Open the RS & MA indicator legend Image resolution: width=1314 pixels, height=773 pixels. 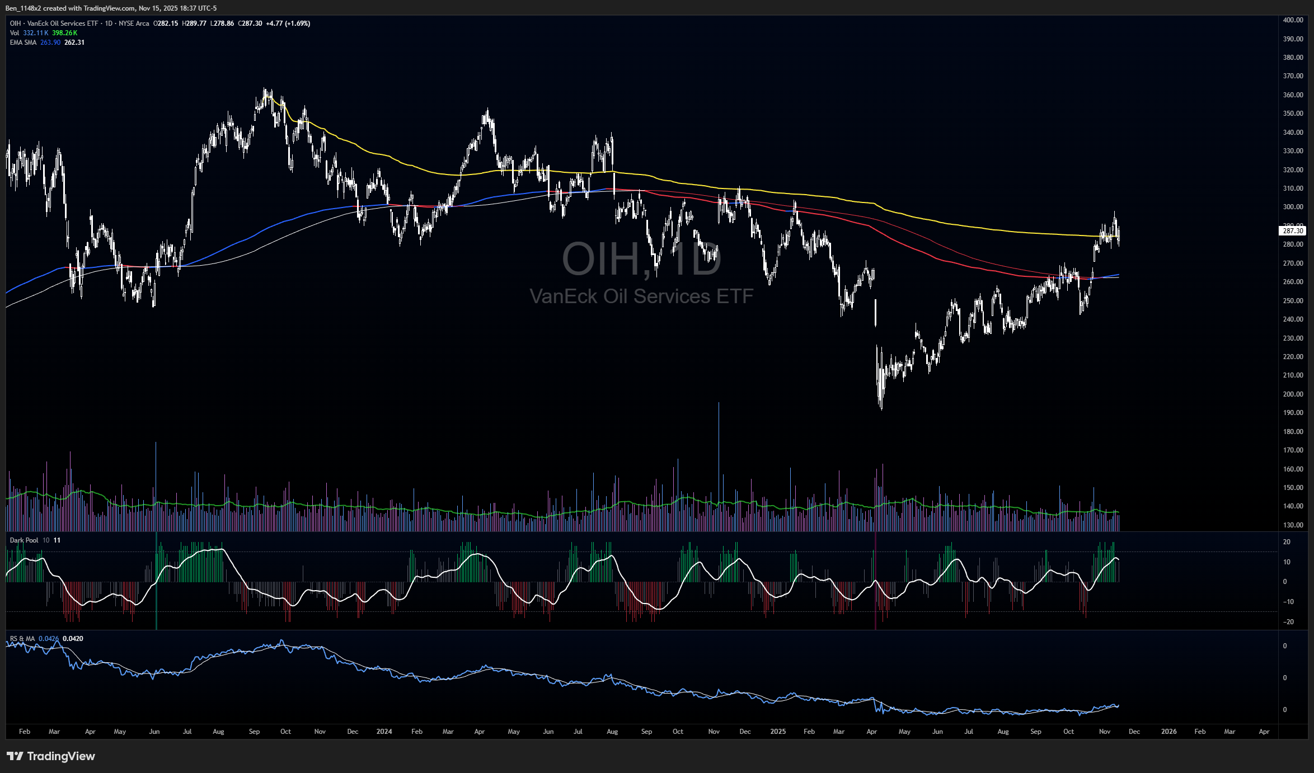pyautogui.click(x=22, y=639)
